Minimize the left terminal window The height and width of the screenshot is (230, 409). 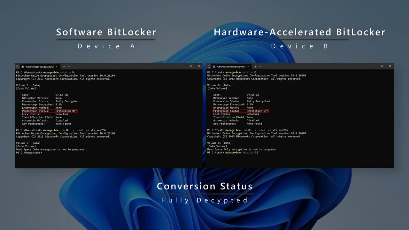(x=183, y=66)
